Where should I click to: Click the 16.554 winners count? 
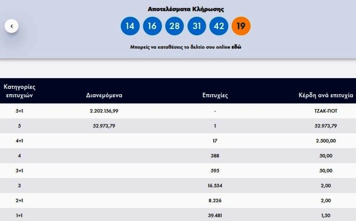pyautogui.click(x=215, y=186)
